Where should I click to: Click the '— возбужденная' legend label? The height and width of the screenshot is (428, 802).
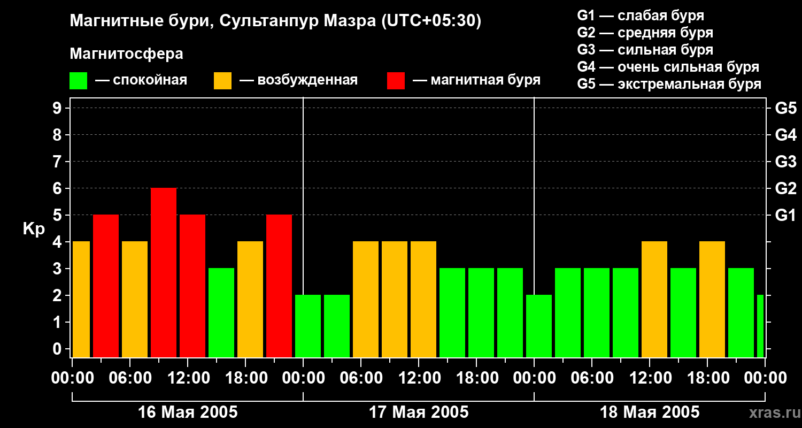[x=298, y=81]
